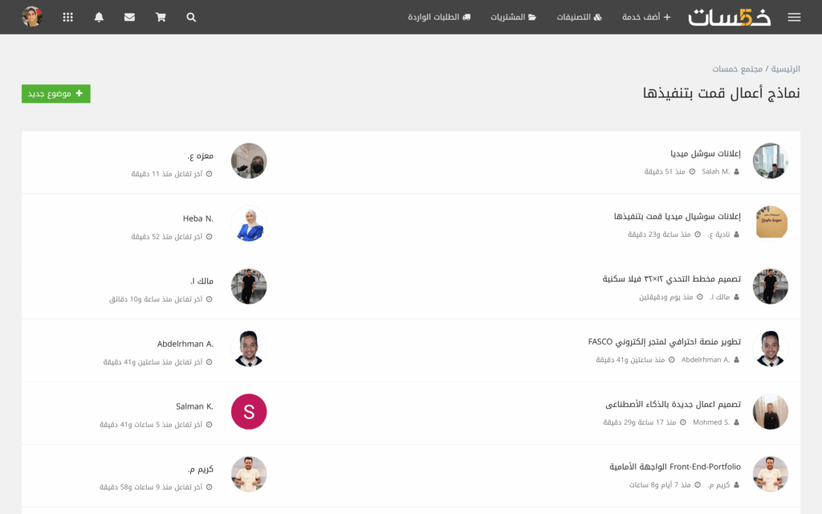Click the موضوع جديد button
Image resolution: width=822 pixels, height=514 pixels.
click(x=55, y=93)
